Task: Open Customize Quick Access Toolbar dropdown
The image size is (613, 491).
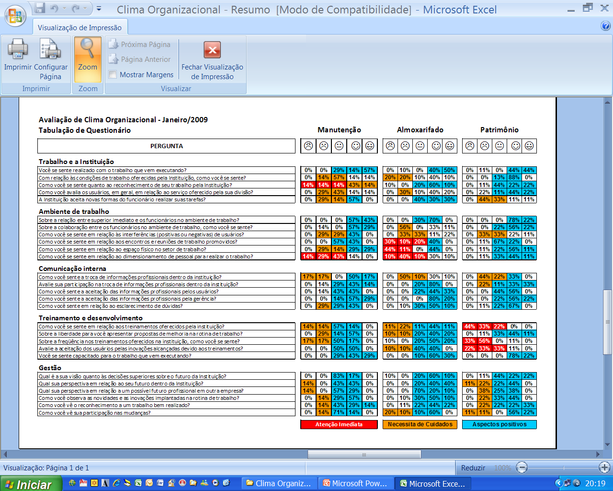Action: point(99,8)
